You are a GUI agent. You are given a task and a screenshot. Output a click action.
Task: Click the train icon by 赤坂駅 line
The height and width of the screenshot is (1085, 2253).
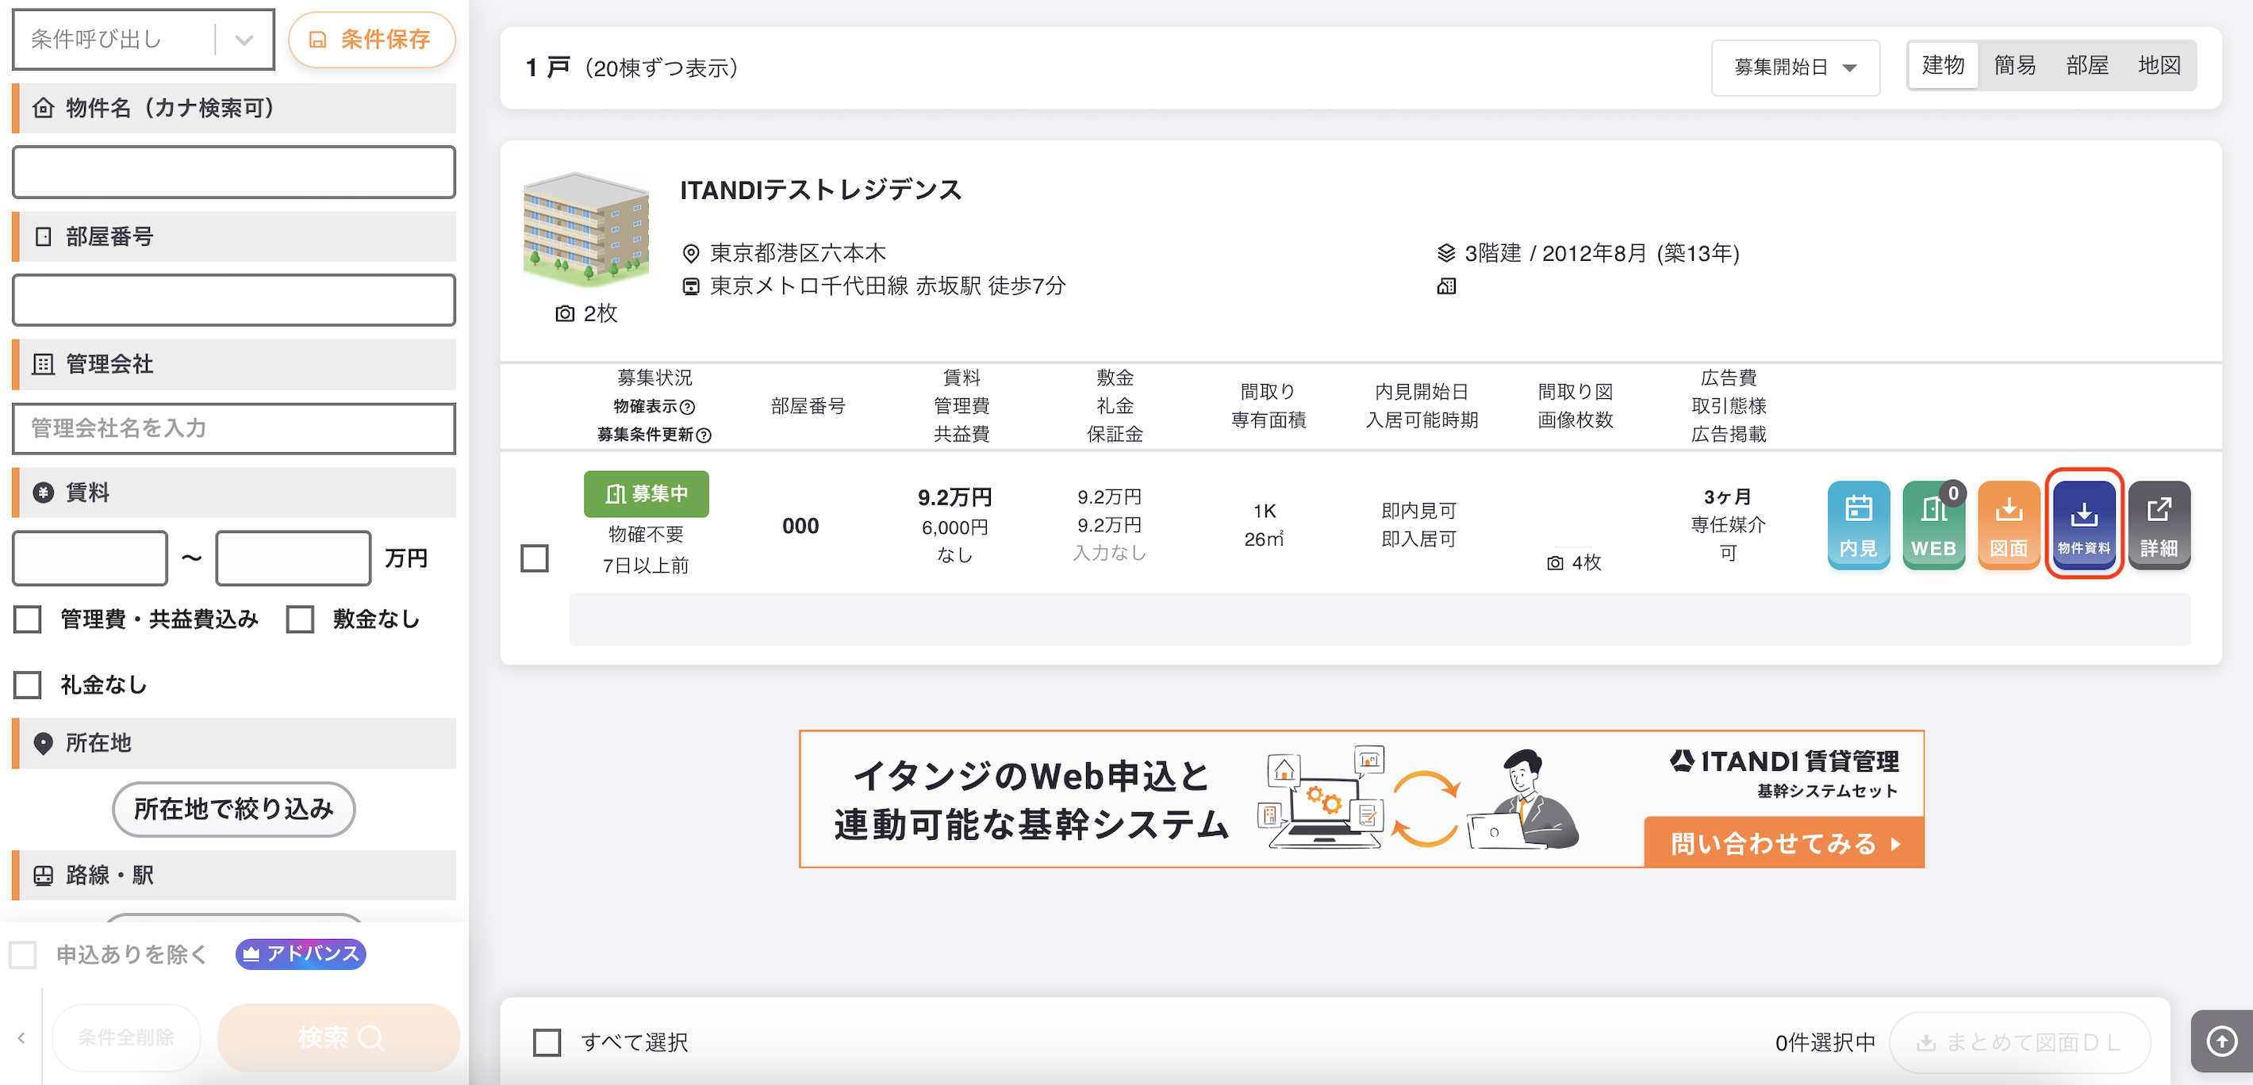(x=691, y=286)
